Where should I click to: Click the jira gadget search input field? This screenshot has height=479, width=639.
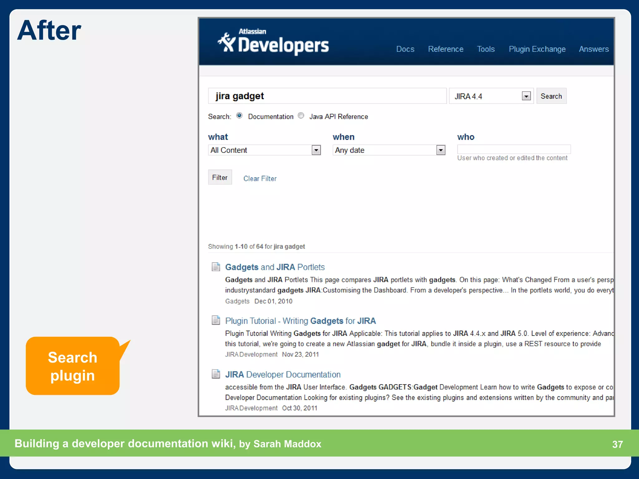click(x=327, y=96)
